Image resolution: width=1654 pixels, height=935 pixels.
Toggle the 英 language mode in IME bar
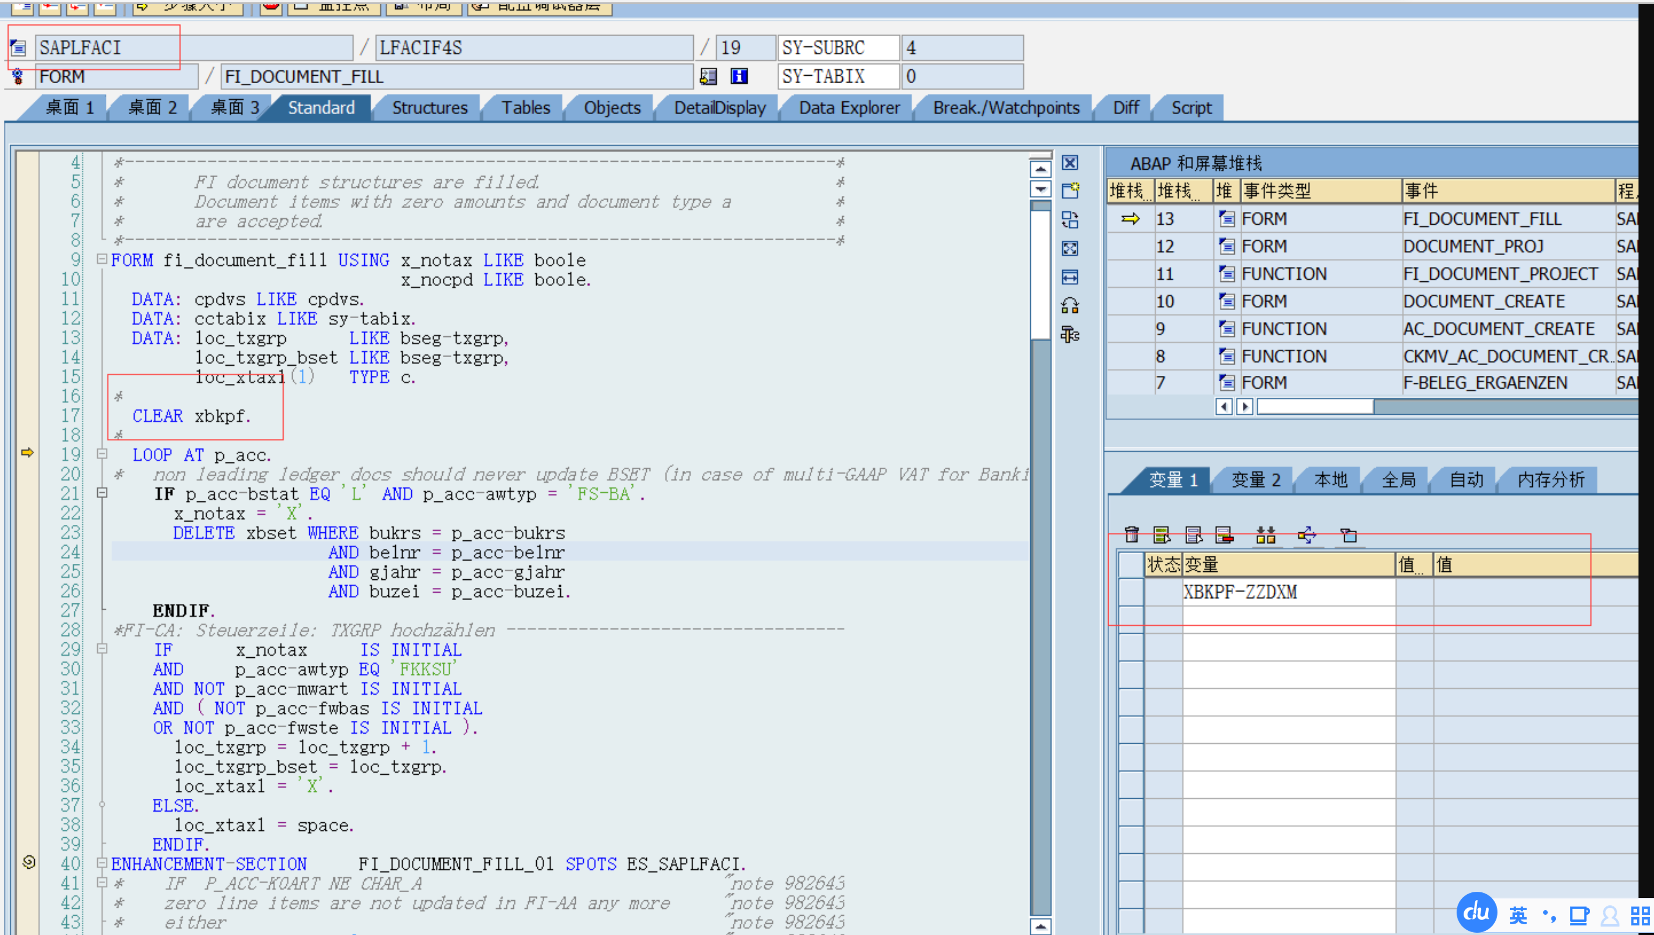point(1519,915)
